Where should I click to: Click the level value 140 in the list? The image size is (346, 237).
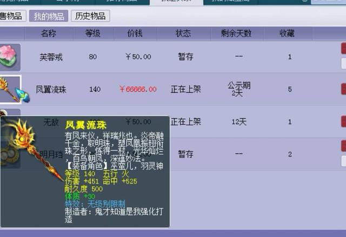point(95,89)
